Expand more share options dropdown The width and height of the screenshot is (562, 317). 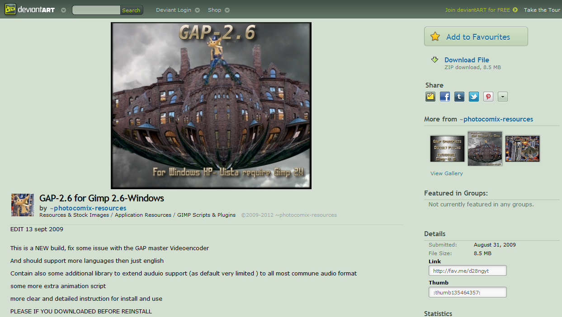point(503,96)
